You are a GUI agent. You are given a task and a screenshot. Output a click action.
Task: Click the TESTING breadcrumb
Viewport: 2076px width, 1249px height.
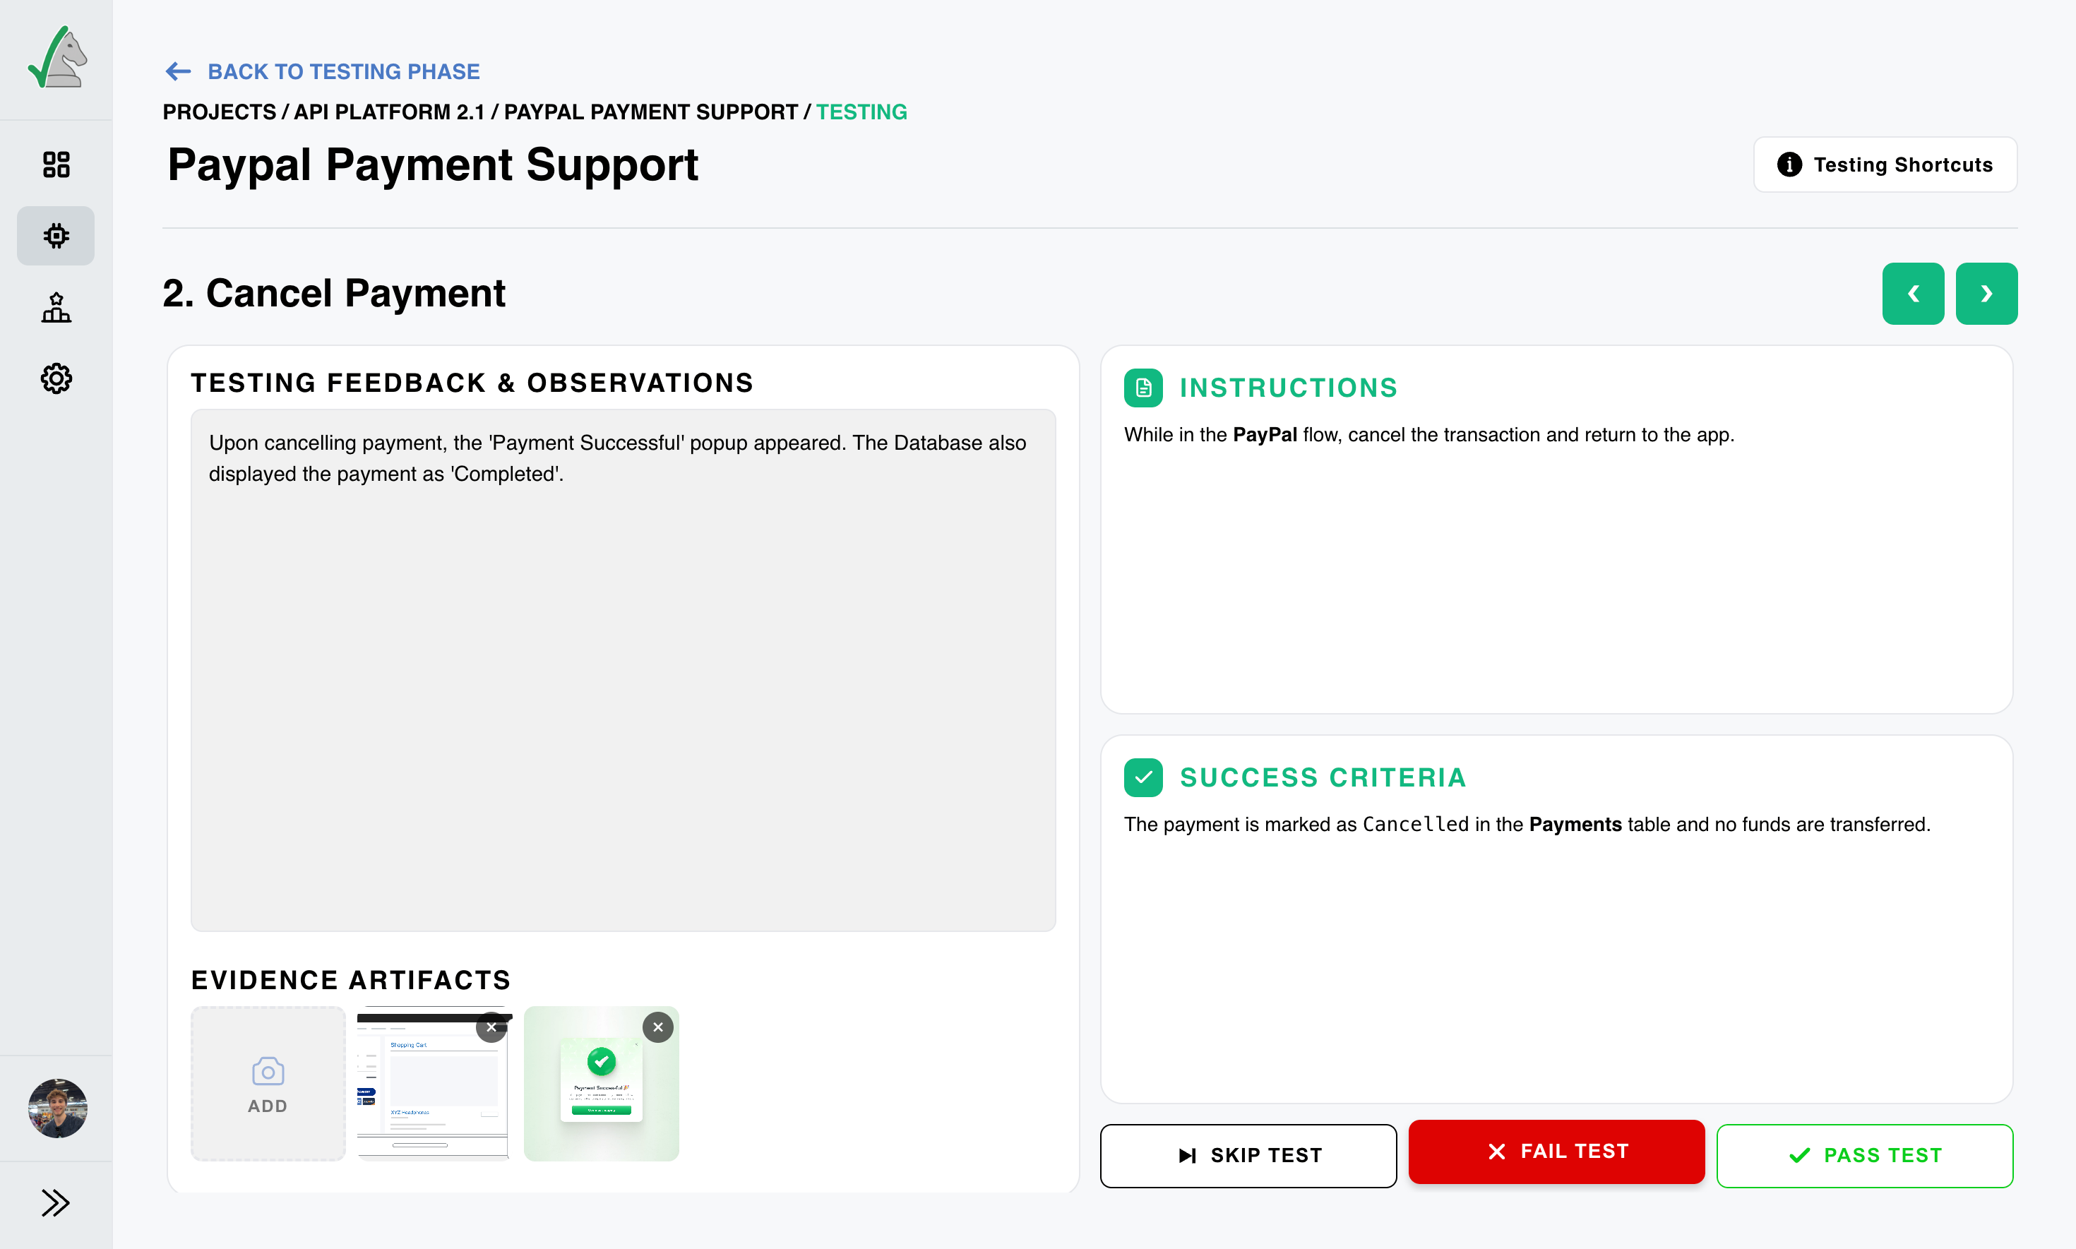coord(861,112)
